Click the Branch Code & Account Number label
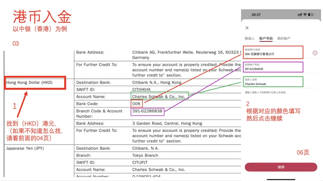This screenshot has width=323, height=181. [x=99, y=114]
